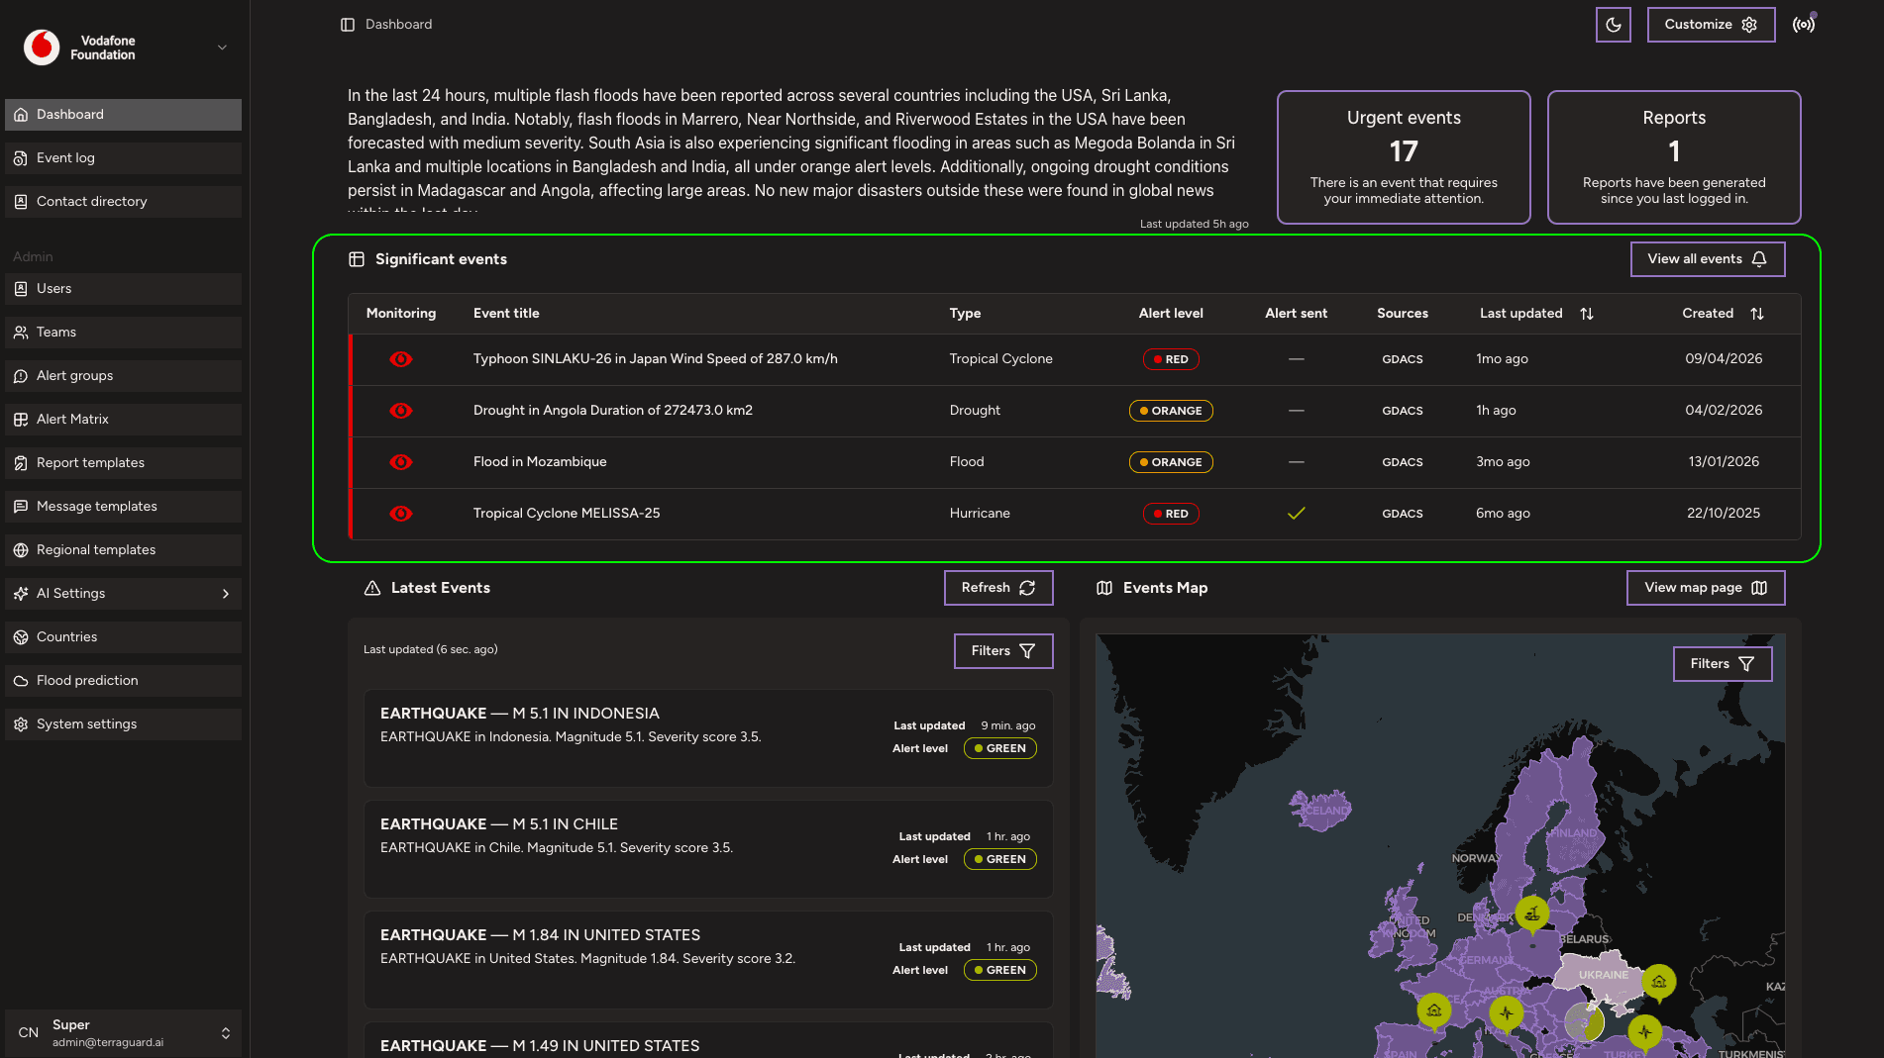Image resolution: width=1884 pixels, height=1058 pixels.
Task: Click the Regional templates globe icon
Action: [x=21, y=550]
